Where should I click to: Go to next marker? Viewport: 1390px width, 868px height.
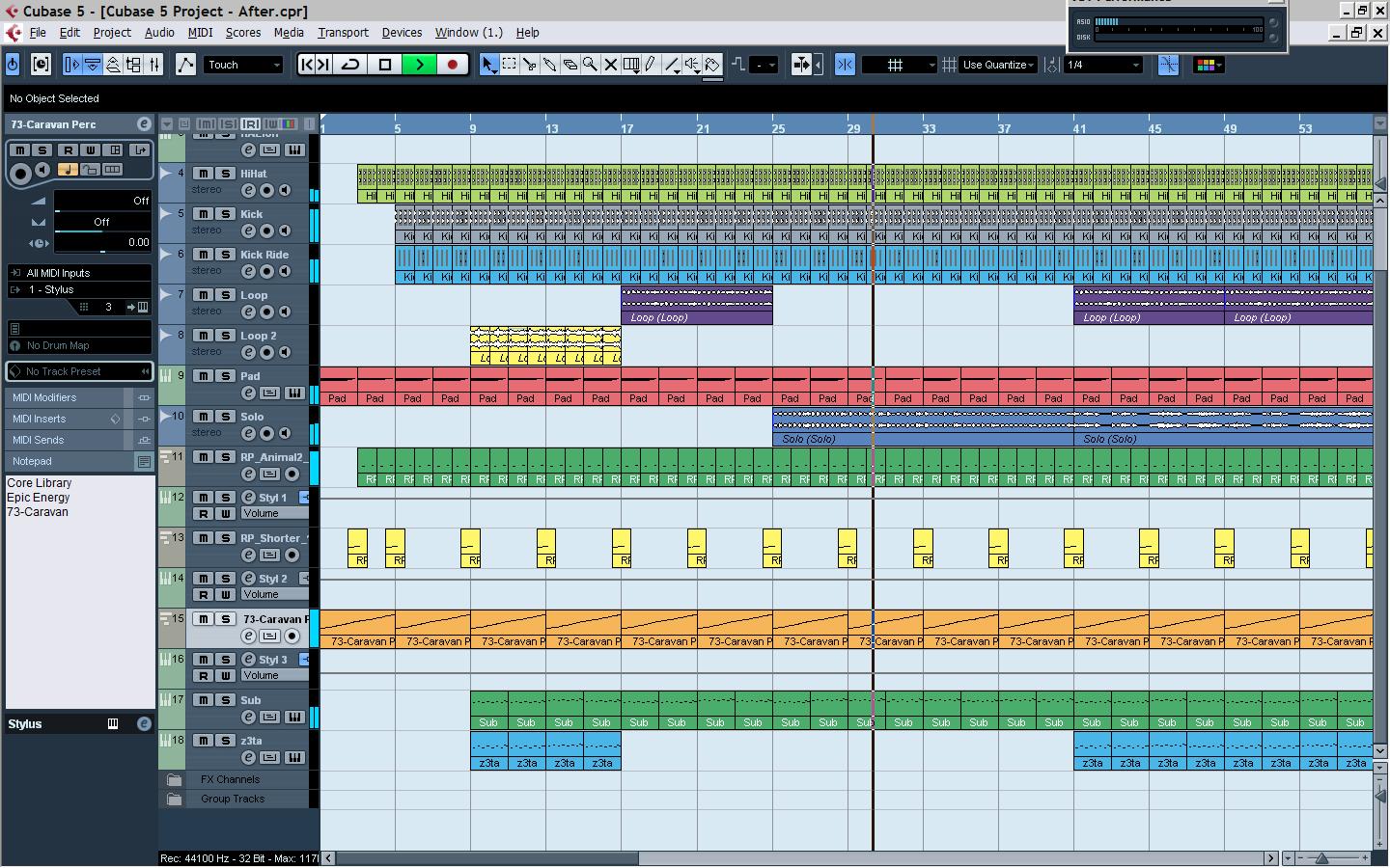tap(324, 65)
